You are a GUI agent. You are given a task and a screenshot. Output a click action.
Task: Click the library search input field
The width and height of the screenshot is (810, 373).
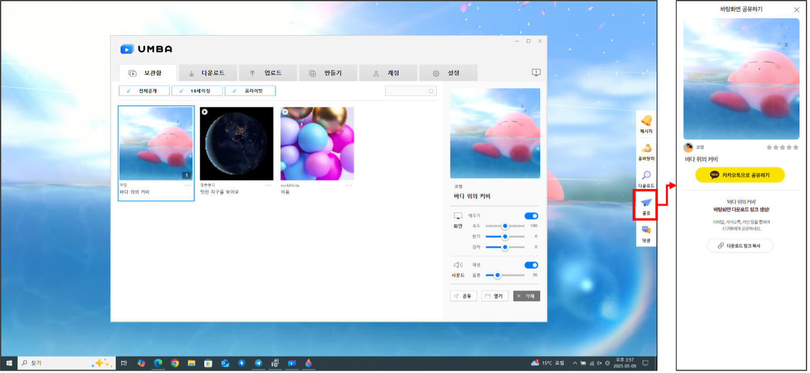410,91
